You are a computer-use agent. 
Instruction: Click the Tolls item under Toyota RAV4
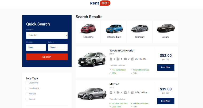135,73
